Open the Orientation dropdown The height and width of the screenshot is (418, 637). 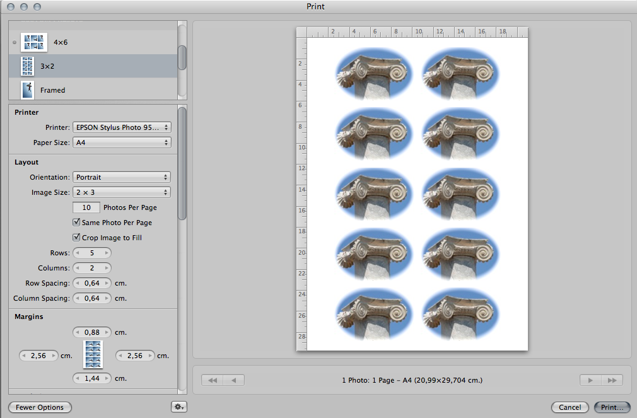tap(122, 177)
